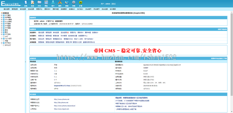The height and width of the screenshot is (113, 233).
Task: Click the scrollbar up arrow
Action: tap(232, 12)
